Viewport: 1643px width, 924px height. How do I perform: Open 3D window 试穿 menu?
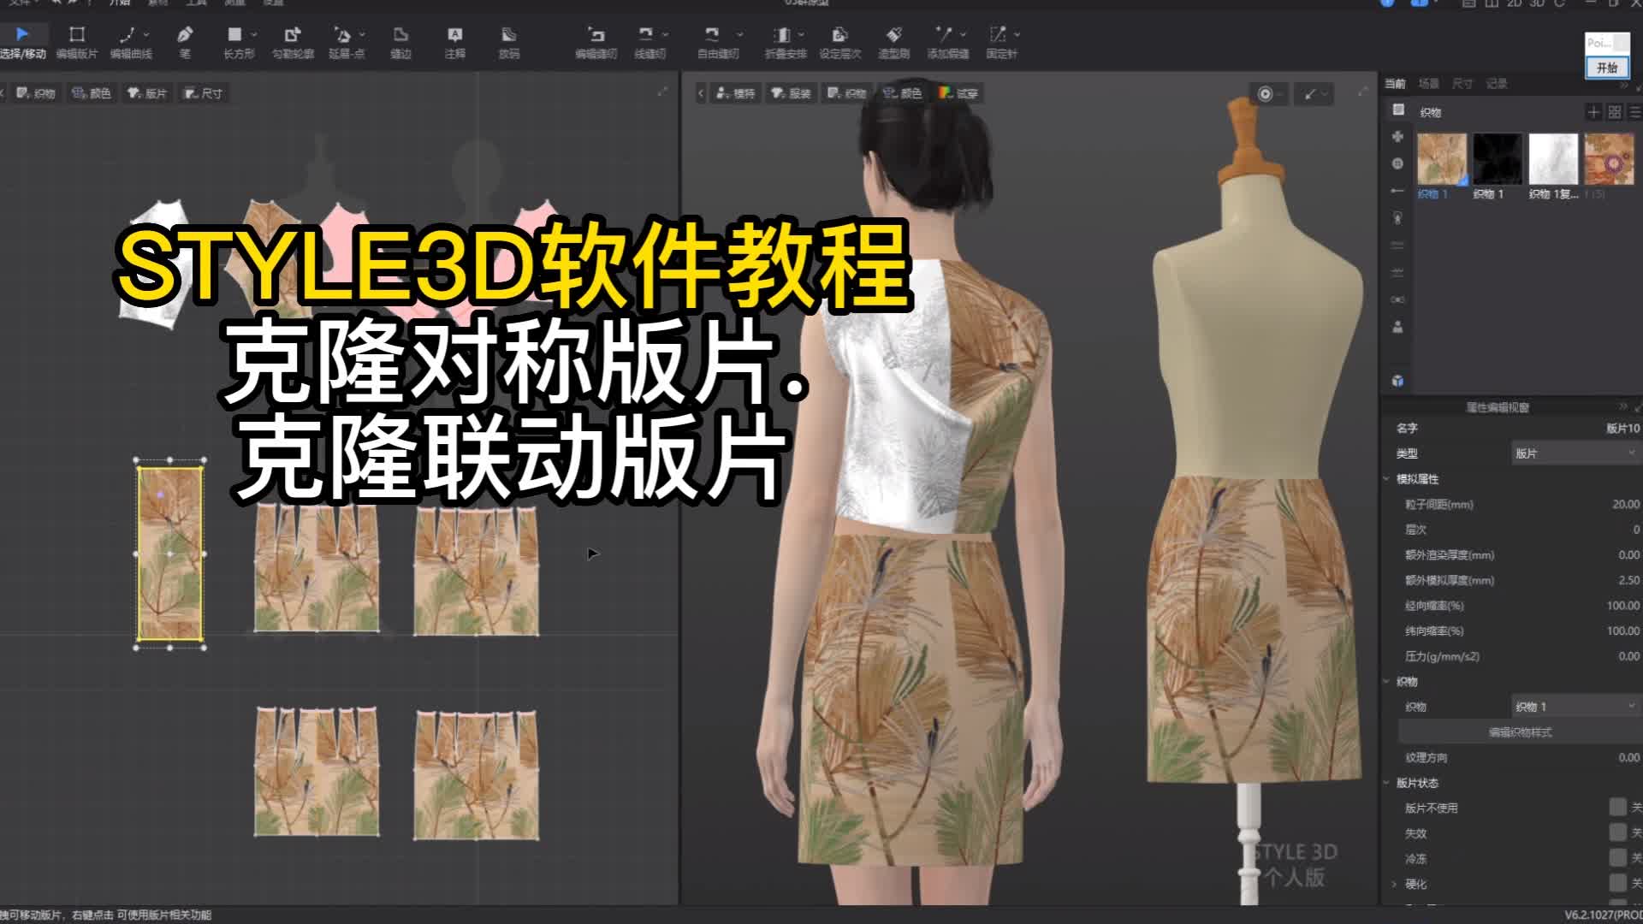tap(958, 93)
